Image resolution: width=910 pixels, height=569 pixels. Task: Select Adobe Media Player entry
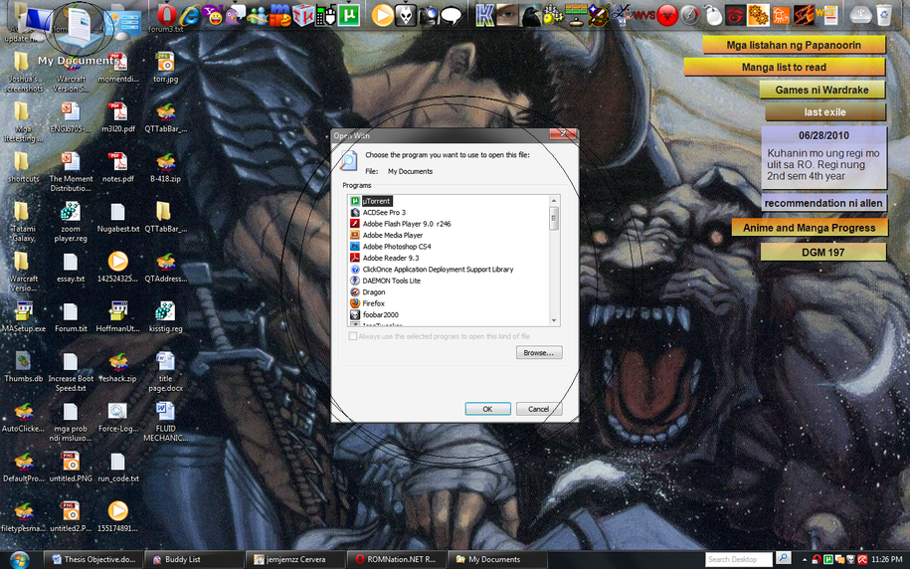point(392,235)
